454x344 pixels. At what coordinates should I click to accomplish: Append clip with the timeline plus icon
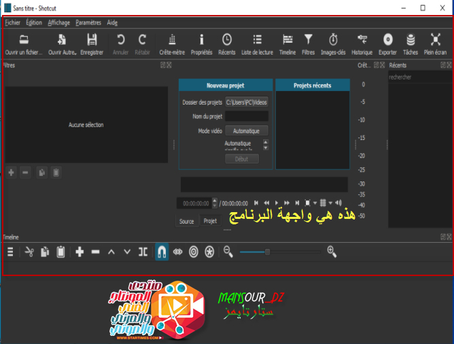(x=80, y=252)
